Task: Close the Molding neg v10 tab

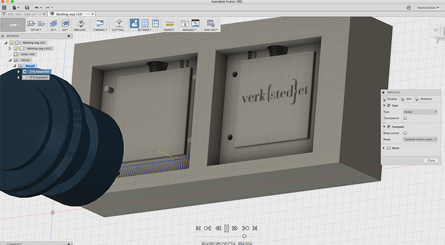Action: [92, 14]
